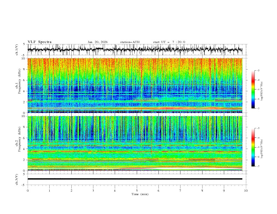Click time-axis tick label "6"
Viewport: 277px width, 214px height.
pos(158,191)
